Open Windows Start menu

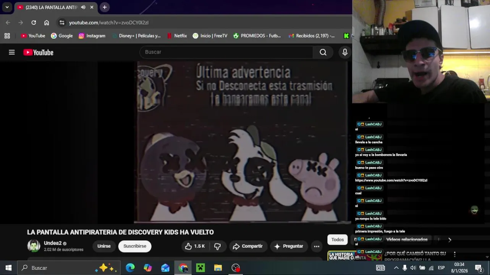8,268
